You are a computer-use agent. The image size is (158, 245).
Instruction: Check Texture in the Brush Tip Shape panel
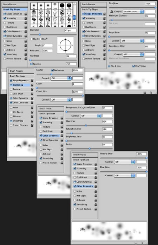click(5, 23)
